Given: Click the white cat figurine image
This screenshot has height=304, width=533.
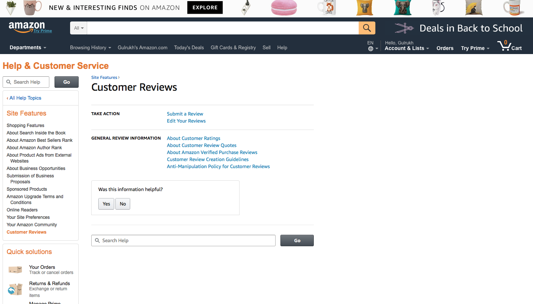Looking at the screenshot, I should click(x=438, y=8).
